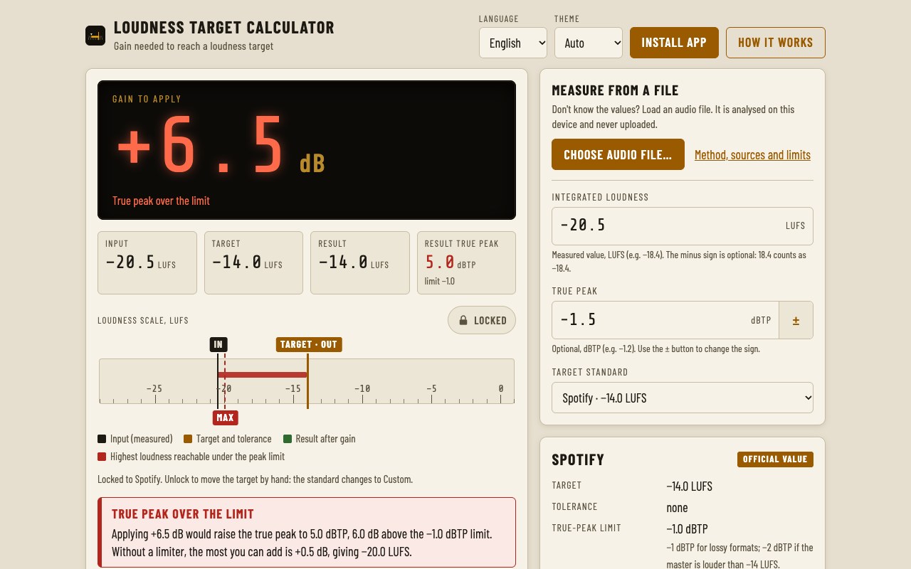This screenshot has height=569, width=911.
Task: Open the Theme dropdown set to Auto
Action: tap(589, 43)
